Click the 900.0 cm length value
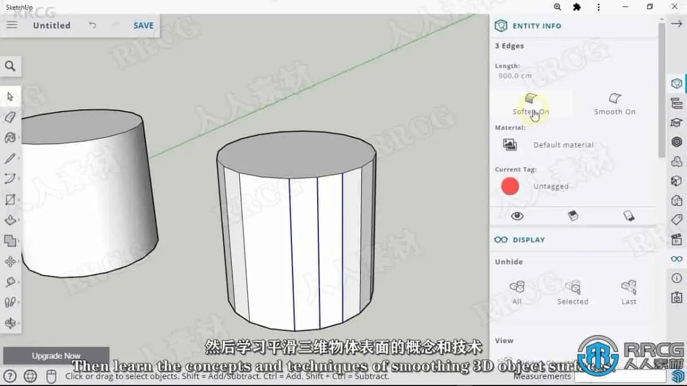The height and width of the screenshot is (386, 687). tap(515, 75)
